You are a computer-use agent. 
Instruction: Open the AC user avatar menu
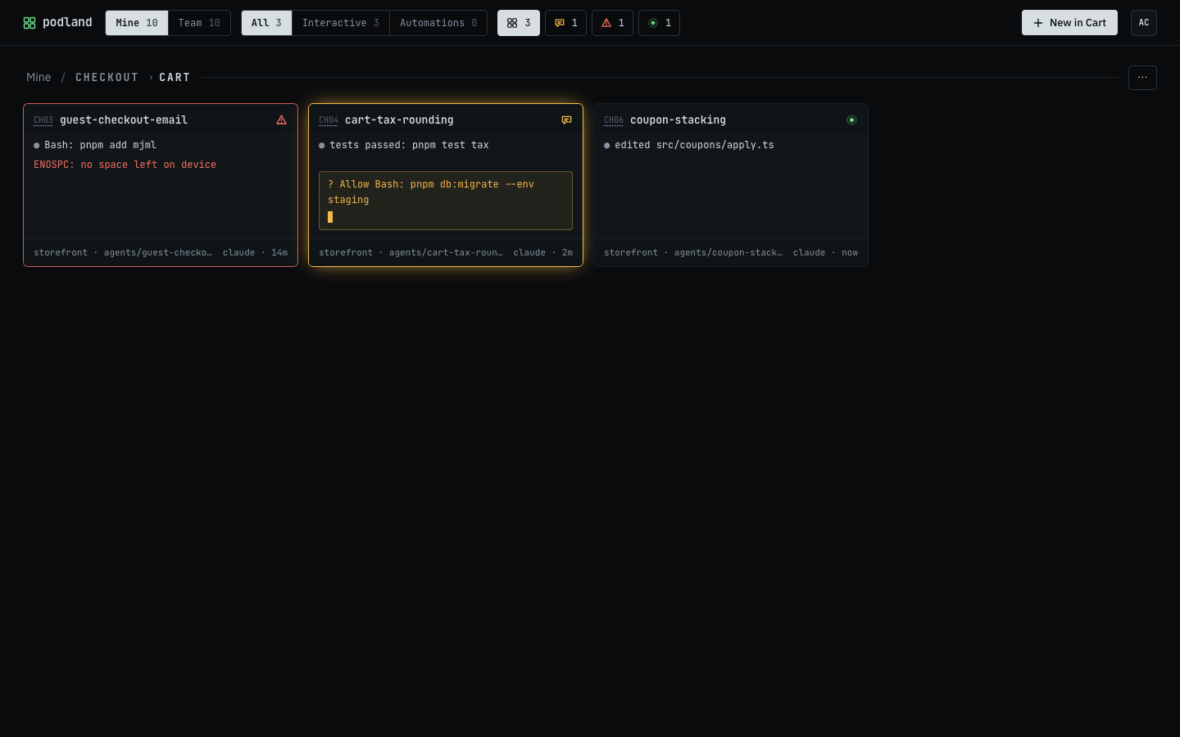pos(1144,23)
